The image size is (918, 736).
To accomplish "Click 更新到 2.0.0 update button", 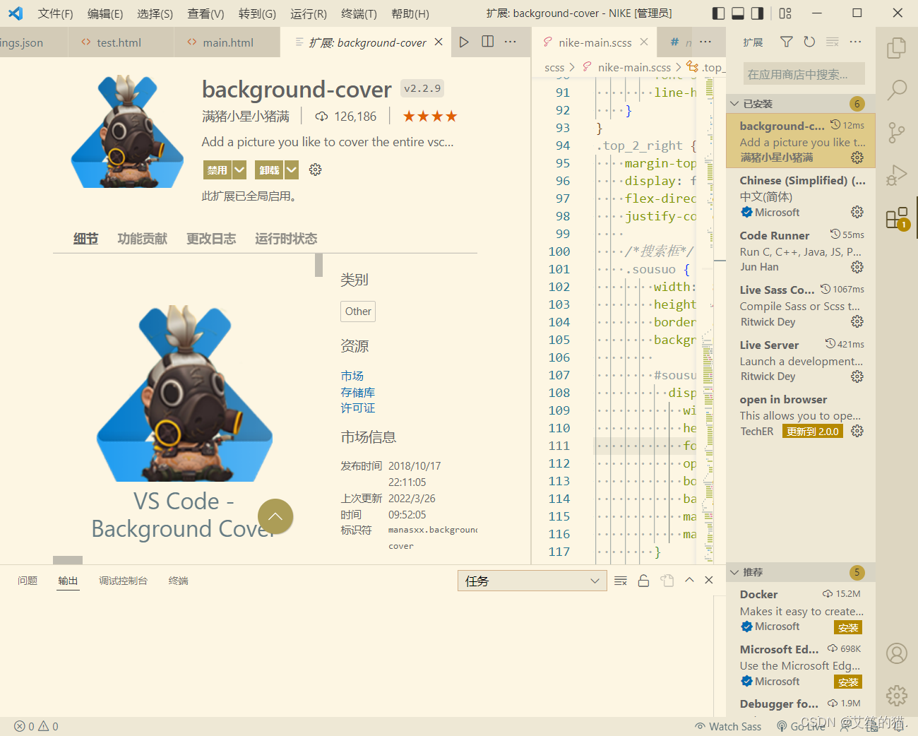I will (x=813, y=432).
